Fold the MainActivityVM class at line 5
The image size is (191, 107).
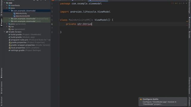(59, 20)
